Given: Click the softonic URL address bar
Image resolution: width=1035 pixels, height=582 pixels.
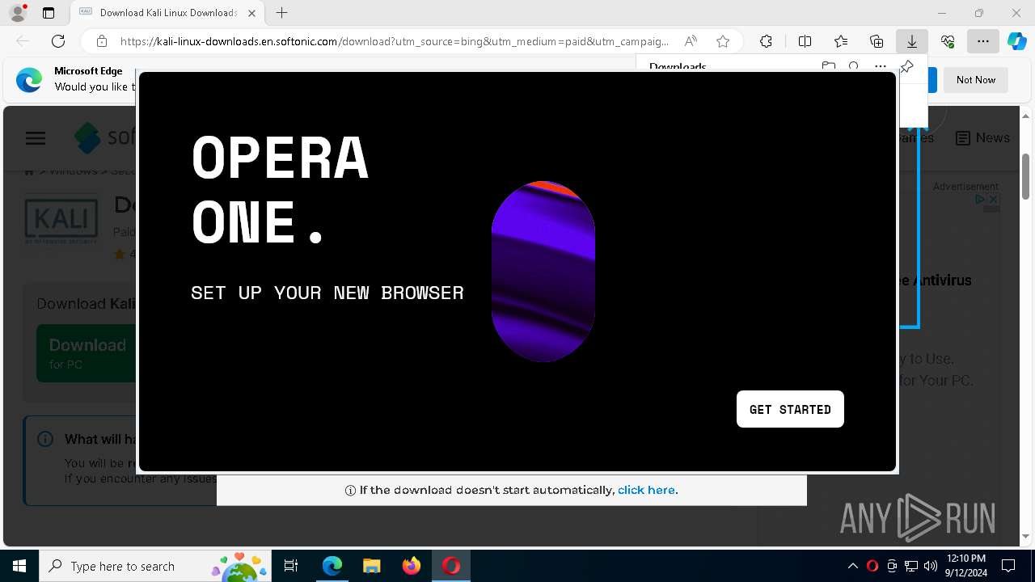Looking at the screenshot, I should (x=395, y=41).
